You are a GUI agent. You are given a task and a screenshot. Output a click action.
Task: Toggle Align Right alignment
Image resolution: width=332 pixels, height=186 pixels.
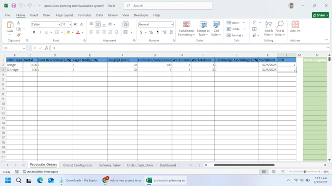pyautogui.click(x=104, y=32)
